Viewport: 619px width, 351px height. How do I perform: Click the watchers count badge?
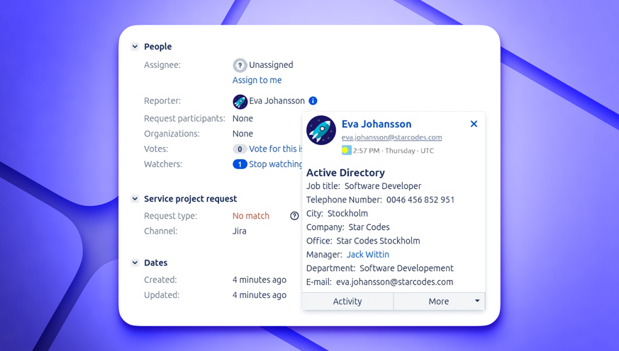(x=240, y=164)
